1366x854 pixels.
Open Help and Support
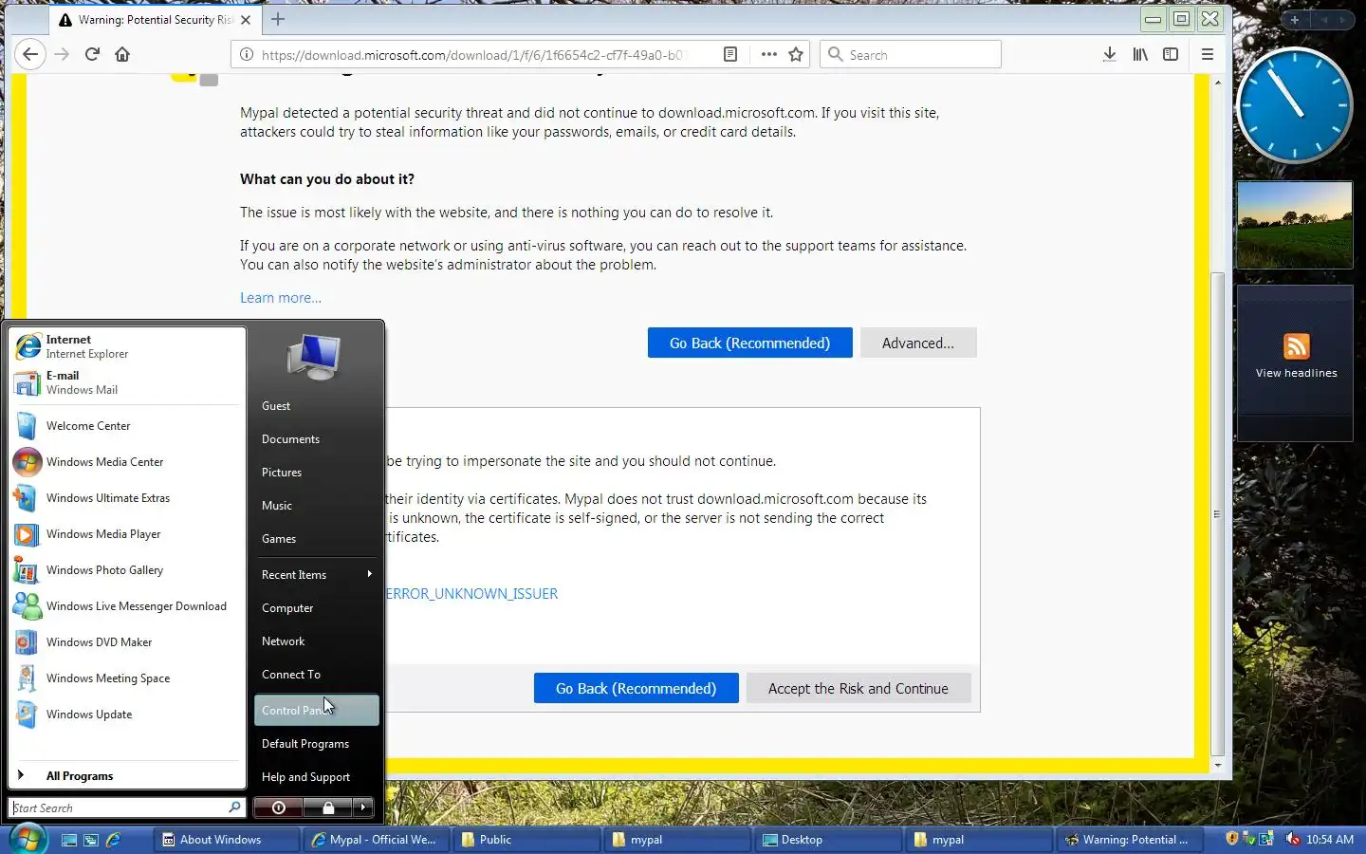pos(316,777)
